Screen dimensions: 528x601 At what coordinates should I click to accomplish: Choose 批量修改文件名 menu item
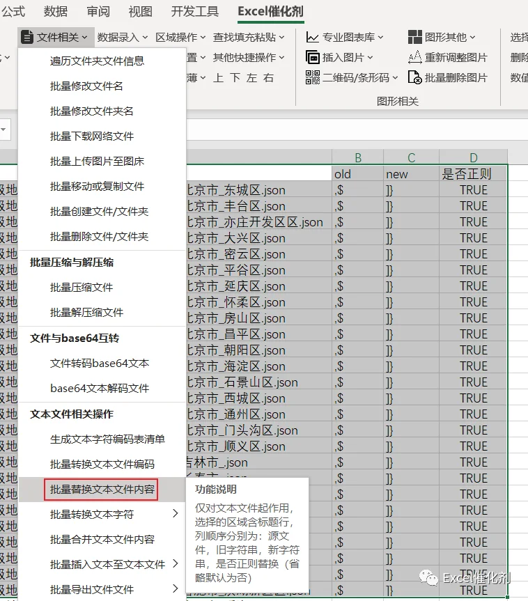coord(102,86)
